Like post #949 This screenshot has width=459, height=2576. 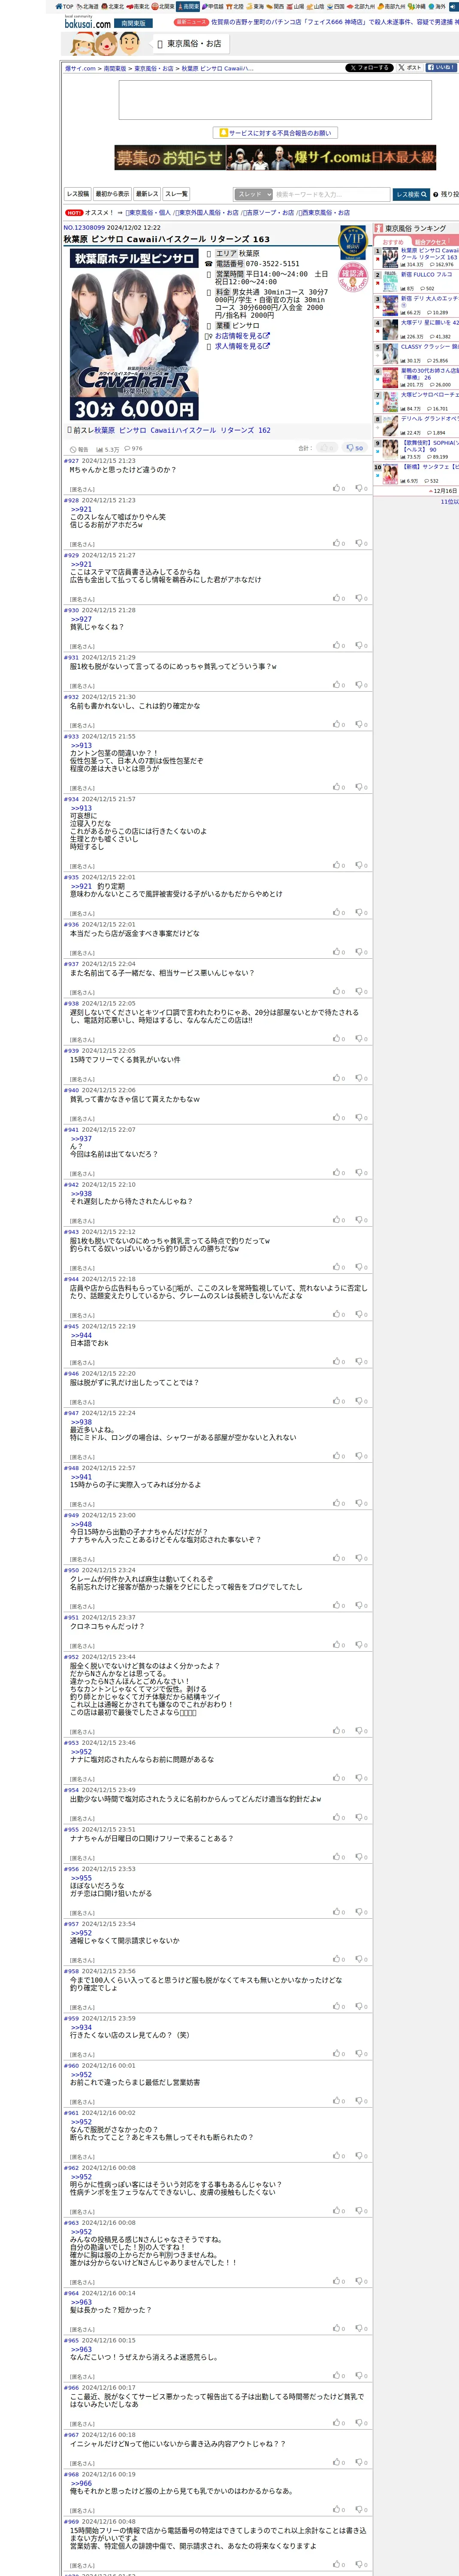coord(338,1558)
